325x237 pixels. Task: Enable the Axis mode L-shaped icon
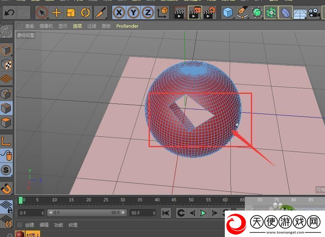pos(6,141)
